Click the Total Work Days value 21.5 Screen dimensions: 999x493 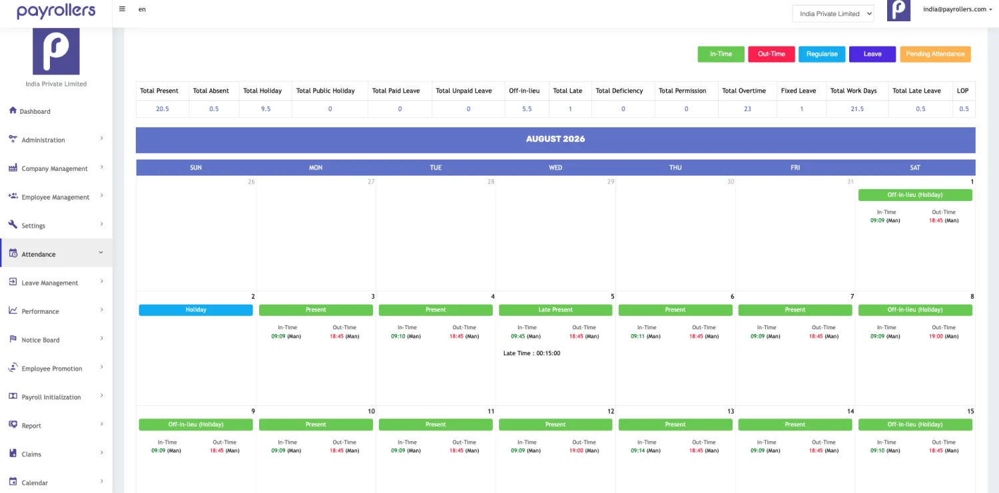(x=857, y=109)
